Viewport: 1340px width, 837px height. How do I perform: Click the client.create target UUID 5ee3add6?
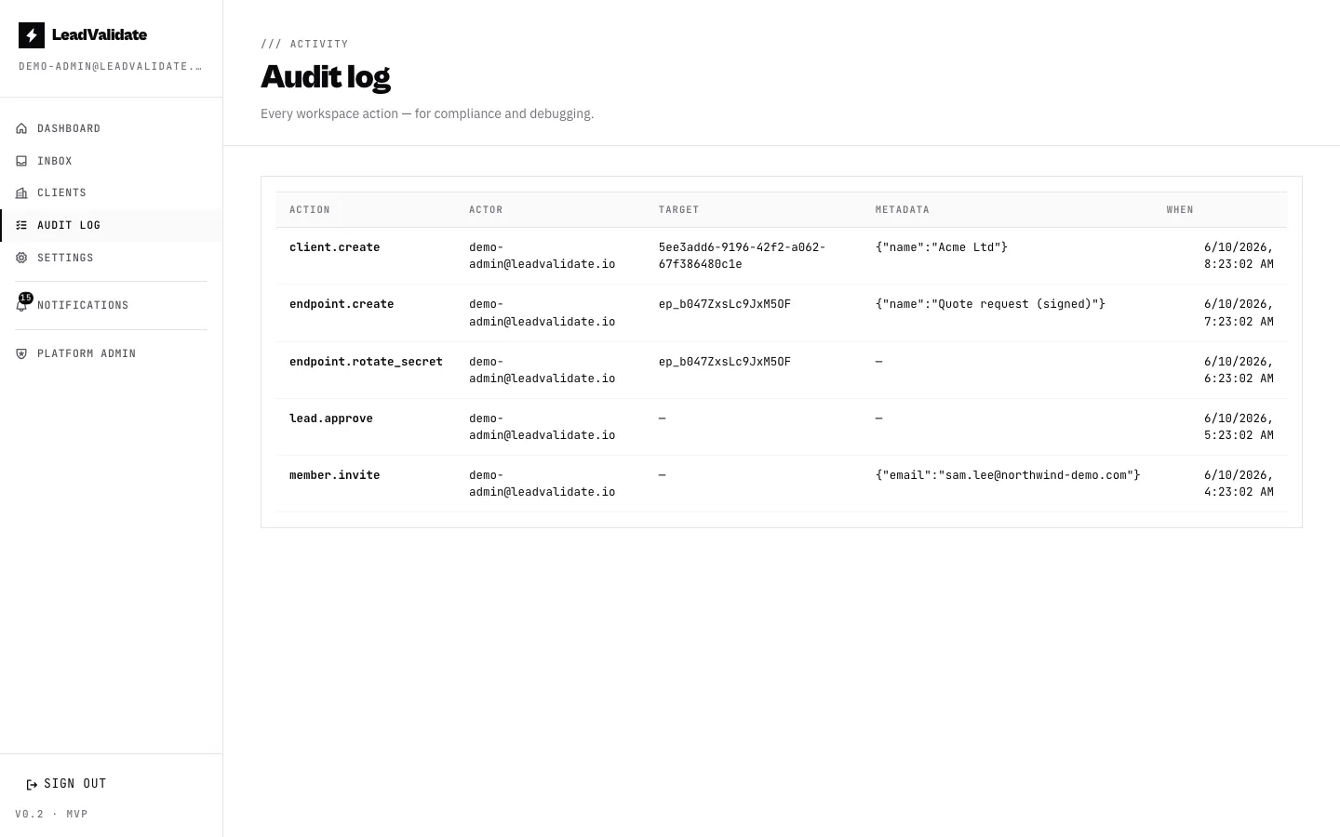(x=742, y=256)
